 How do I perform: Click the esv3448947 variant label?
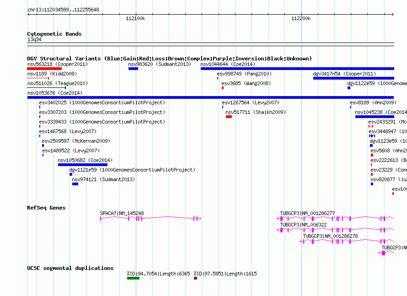[388, 131]
